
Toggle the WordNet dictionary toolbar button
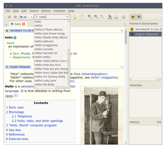pyautogui.click(x=132, y=17)
